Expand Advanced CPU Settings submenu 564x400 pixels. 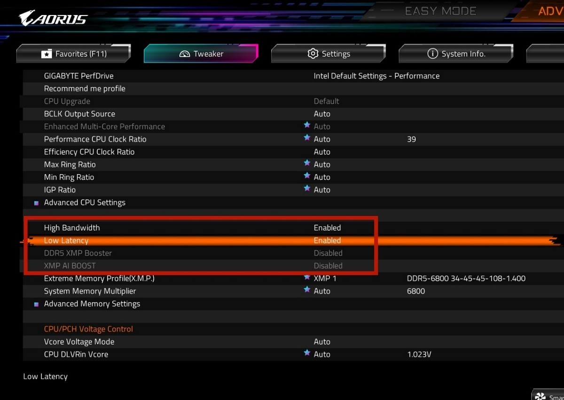coord(85,202)
